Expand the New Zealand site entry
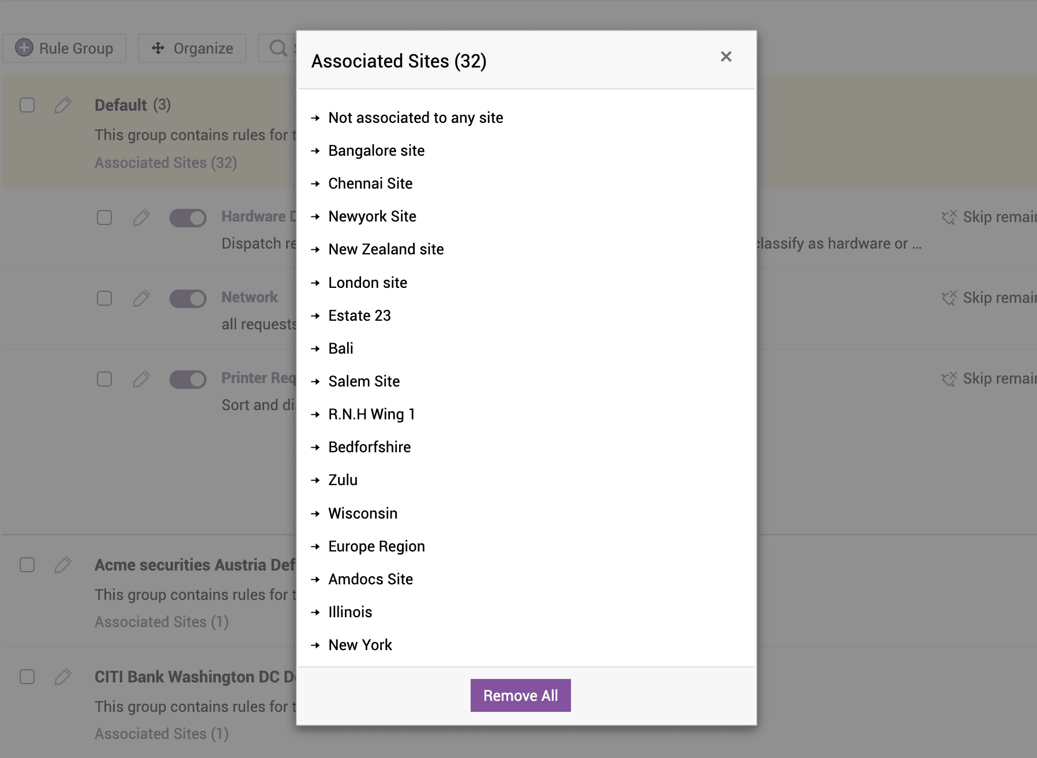 click(316, 249)
